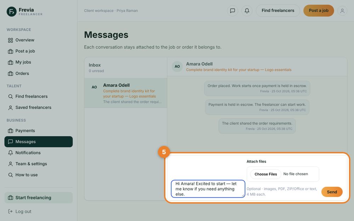The height and width of the screenshot is (221, 354).
Task: Open How to use page
Action: coord(39,175)
